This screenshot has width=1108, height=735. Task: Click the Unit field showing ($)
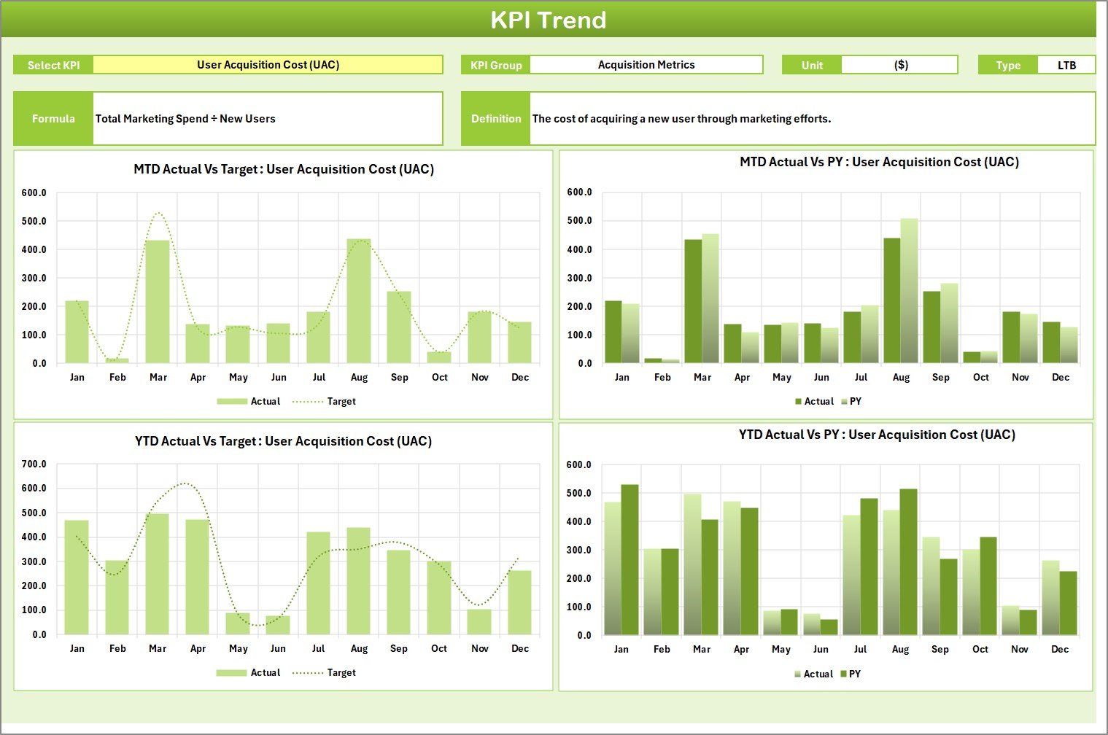900,64
